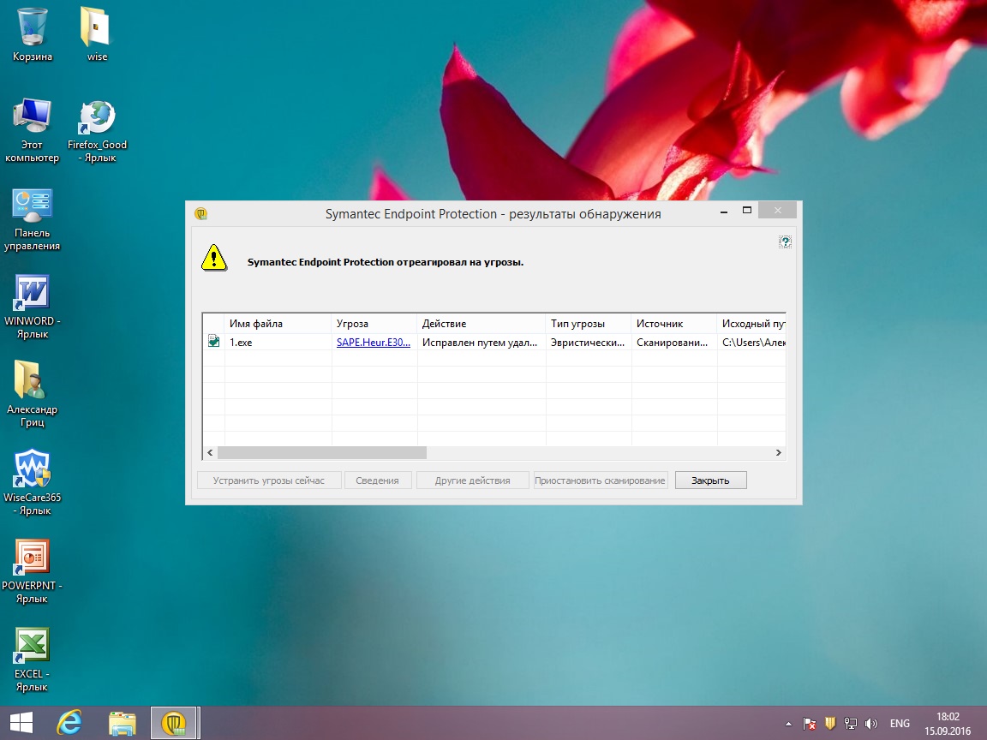Launch the WINWORD shortcut
Viewport: 987px width, 740px height.
tap(32, 307)
